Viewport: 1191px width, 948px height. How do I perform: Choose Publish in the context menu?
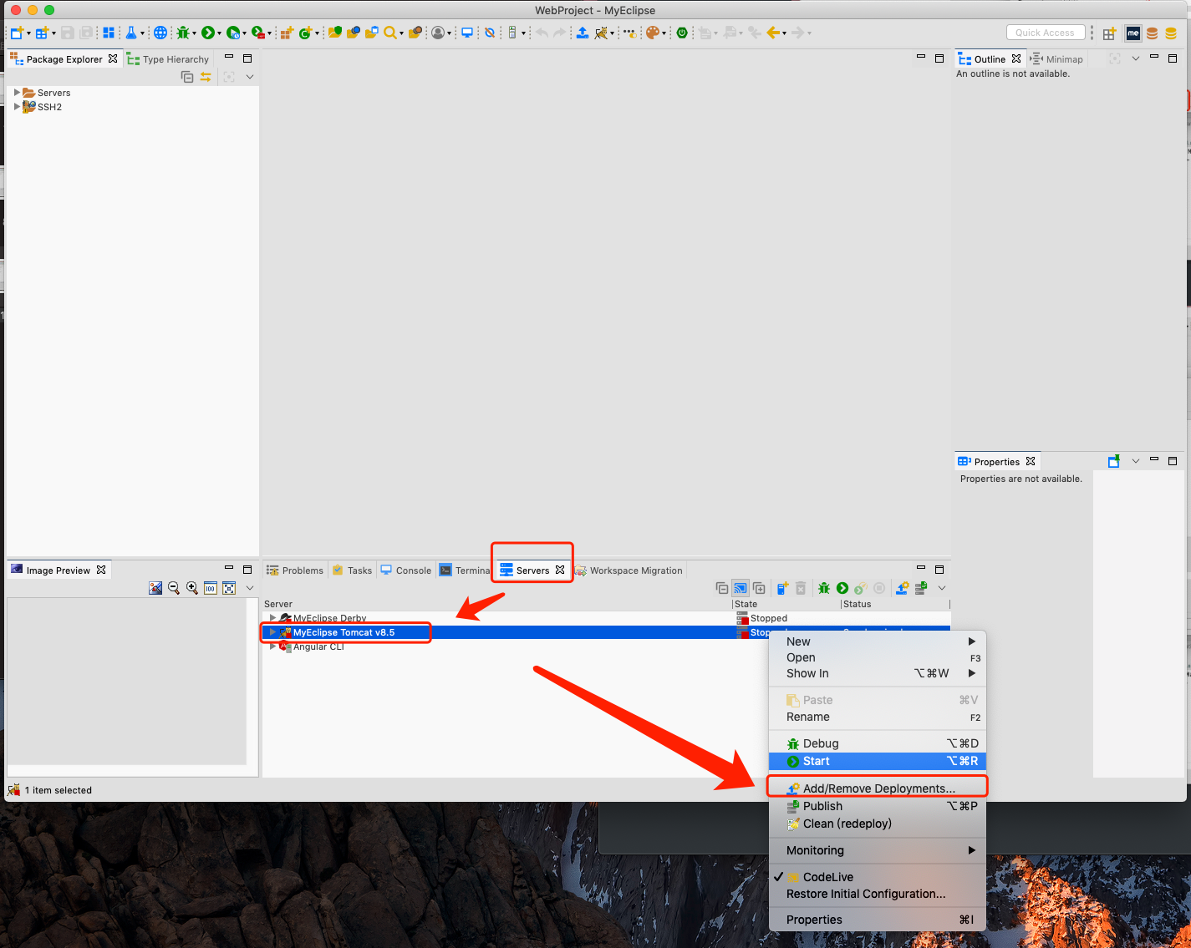(x=878, y=806)
